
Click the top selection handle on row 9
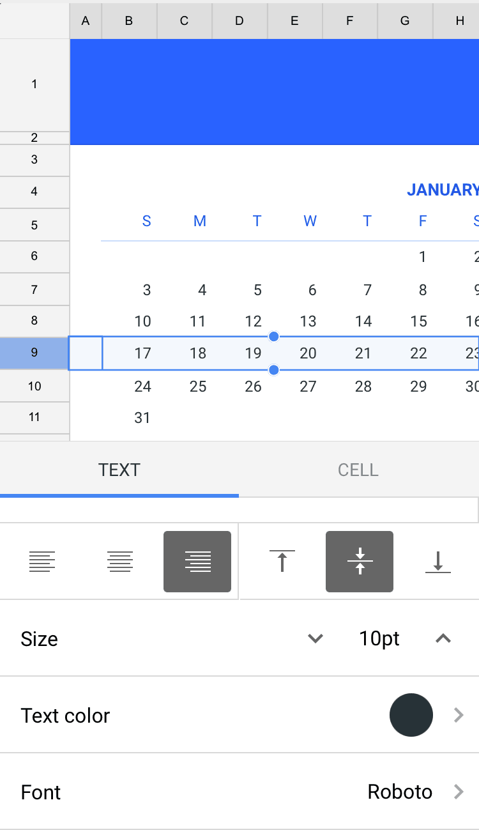click(274, 337)
